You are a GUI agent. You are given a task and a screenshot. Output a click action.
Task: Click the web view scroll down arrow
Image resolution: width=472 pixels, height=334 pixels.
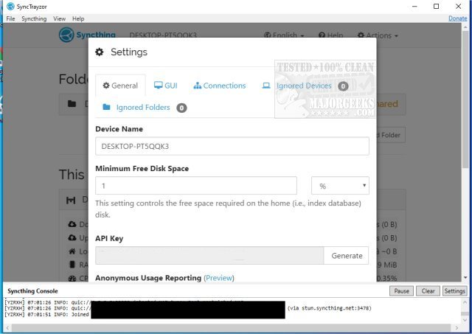[x=465, y=277]
